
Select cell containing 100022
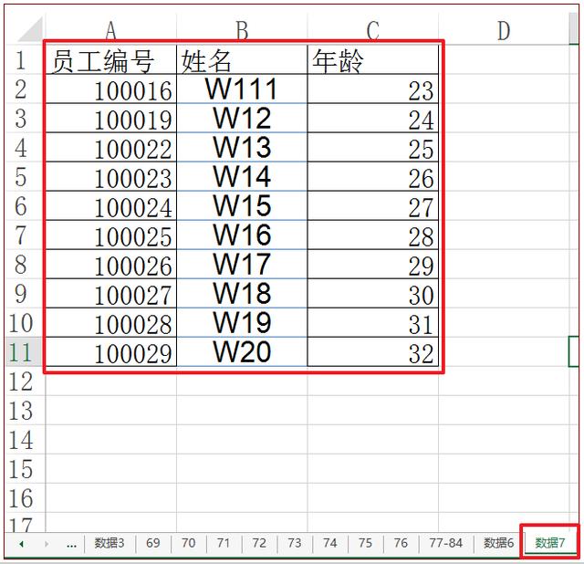pos(110,148)
